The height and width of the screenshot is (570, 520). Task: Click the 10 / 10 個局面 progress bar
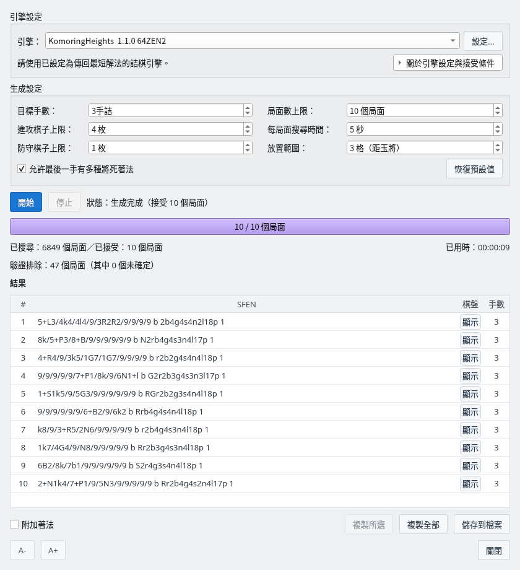(x=259, y=227)
